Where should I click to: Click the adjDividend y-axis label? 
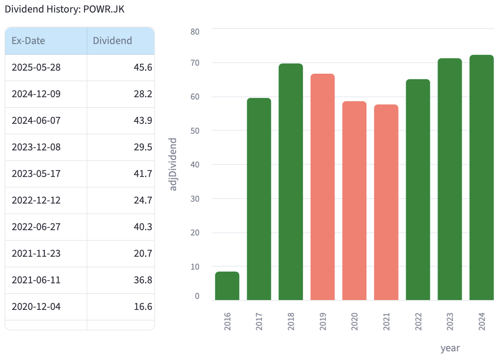coord(173,164)
